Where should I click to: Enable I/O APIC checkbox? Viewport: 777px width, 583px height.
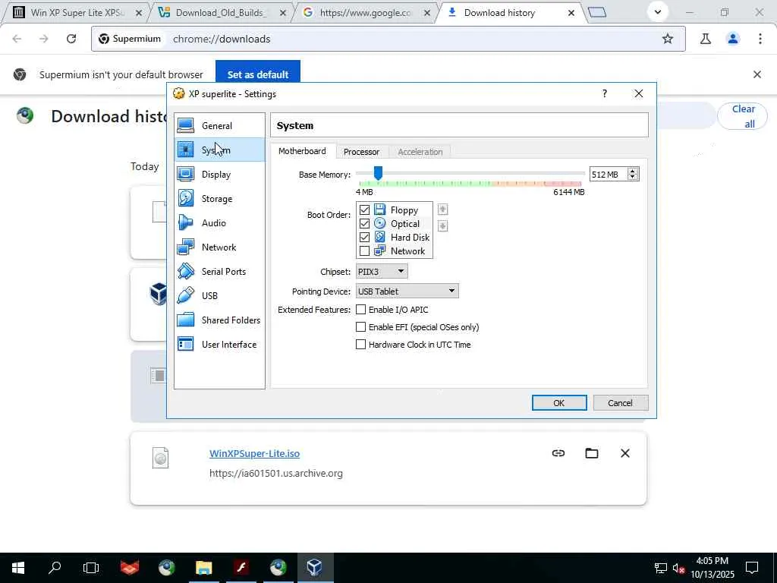click(x=360, y=310)
